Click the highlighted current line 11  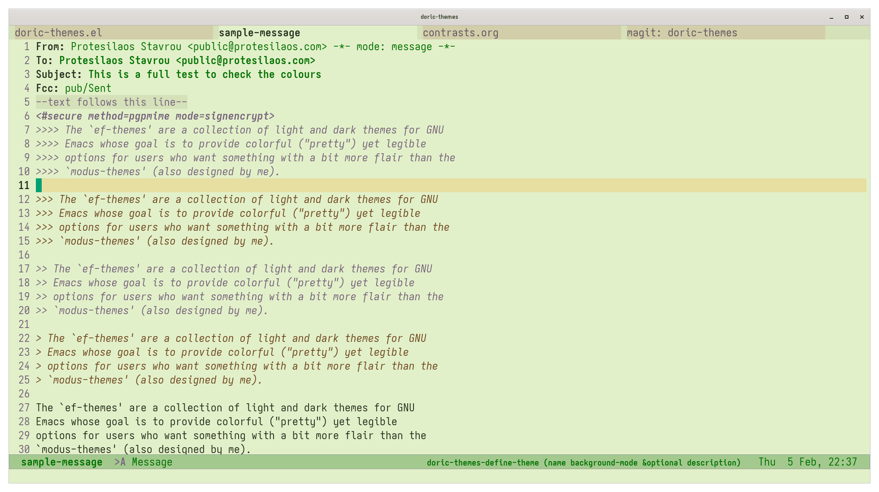448,185
